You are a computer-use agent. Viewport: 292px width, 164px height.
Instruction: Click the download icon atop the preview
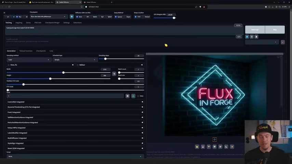click(278, 57)
